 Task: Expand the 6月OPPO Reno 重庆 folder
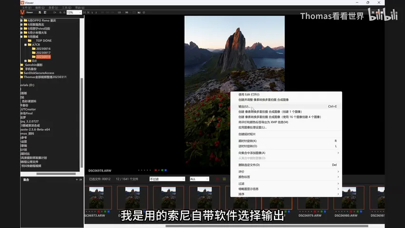(x=21, y=20)
